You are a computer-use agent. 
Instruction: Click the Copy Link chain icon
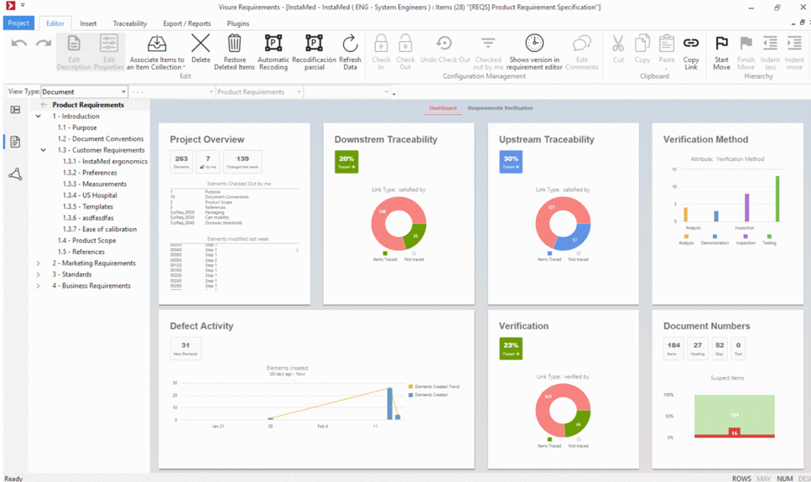coord(691,43)
